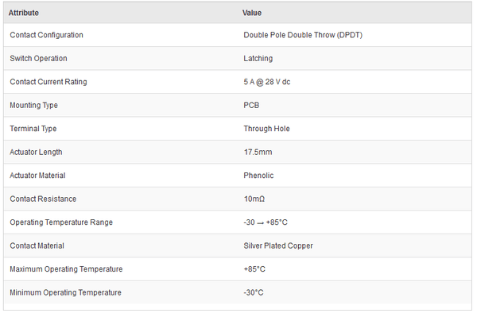The image size is (477, 313).
Task: Click the Through Hole value
Action: [266, 129]
